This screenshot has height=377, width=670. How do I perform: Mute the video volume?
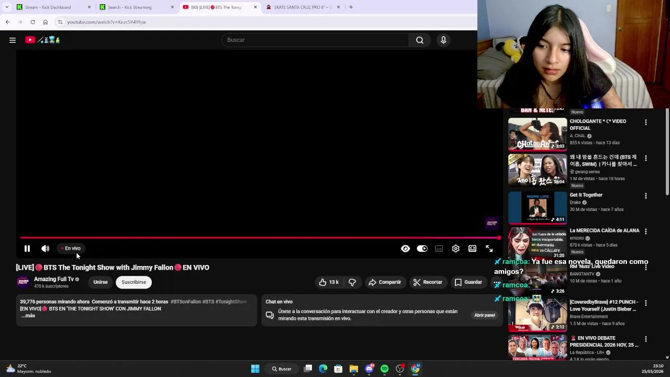(46, 249)
